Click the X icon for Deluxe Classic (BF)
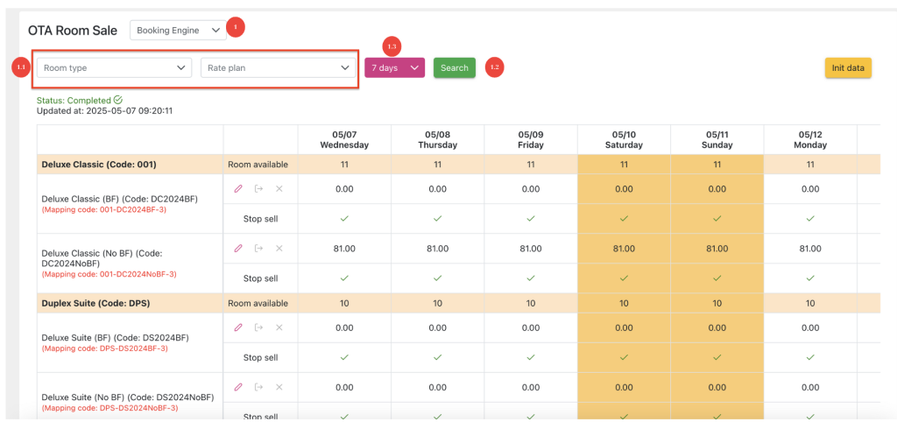The image size is (897, 422). pos(279,188)
